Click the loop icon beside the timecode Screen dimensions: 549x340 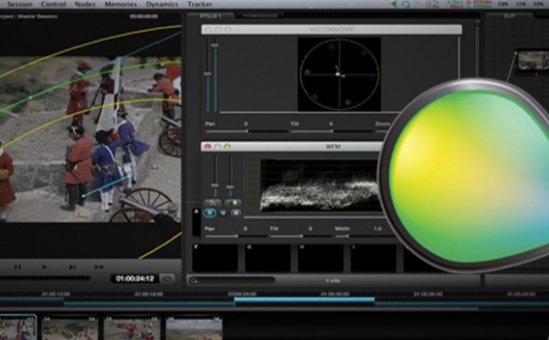[167, 279]
